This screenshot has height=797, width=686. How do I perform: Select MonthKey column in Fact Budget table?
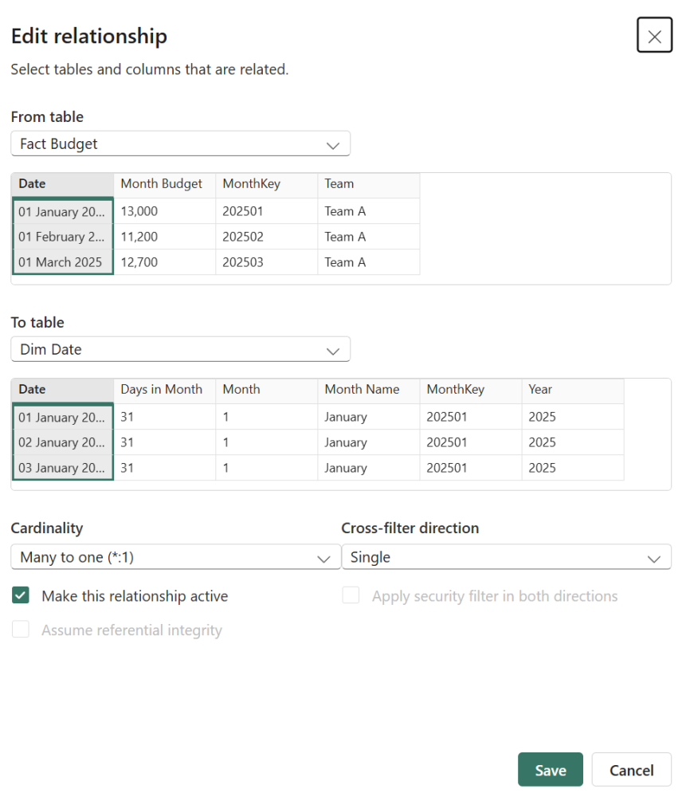tap(267, 184)
